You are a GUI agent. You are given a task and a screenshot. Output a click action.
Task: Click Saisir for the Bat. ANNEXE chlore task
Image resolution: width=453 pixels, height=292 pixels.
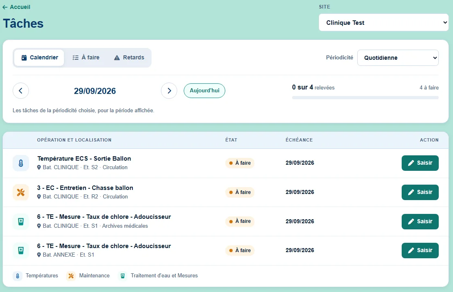[420, 251]
